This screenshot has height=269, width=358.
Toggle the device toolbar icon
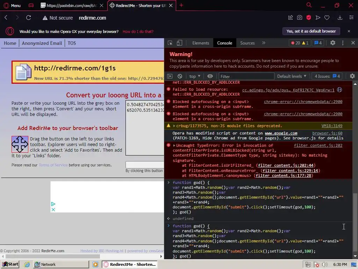click(x=179, y=43)
